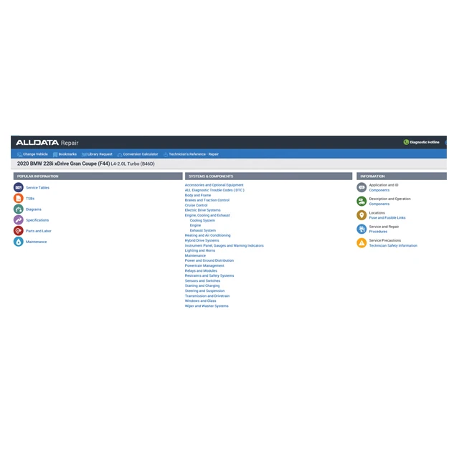Open the Diagrams icon

pyautogui.click(x=19, y=209)
